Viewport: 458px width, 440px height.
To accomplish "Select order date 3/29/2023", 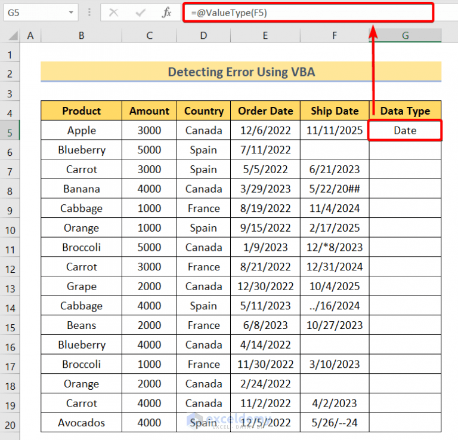I will point(265,189).
